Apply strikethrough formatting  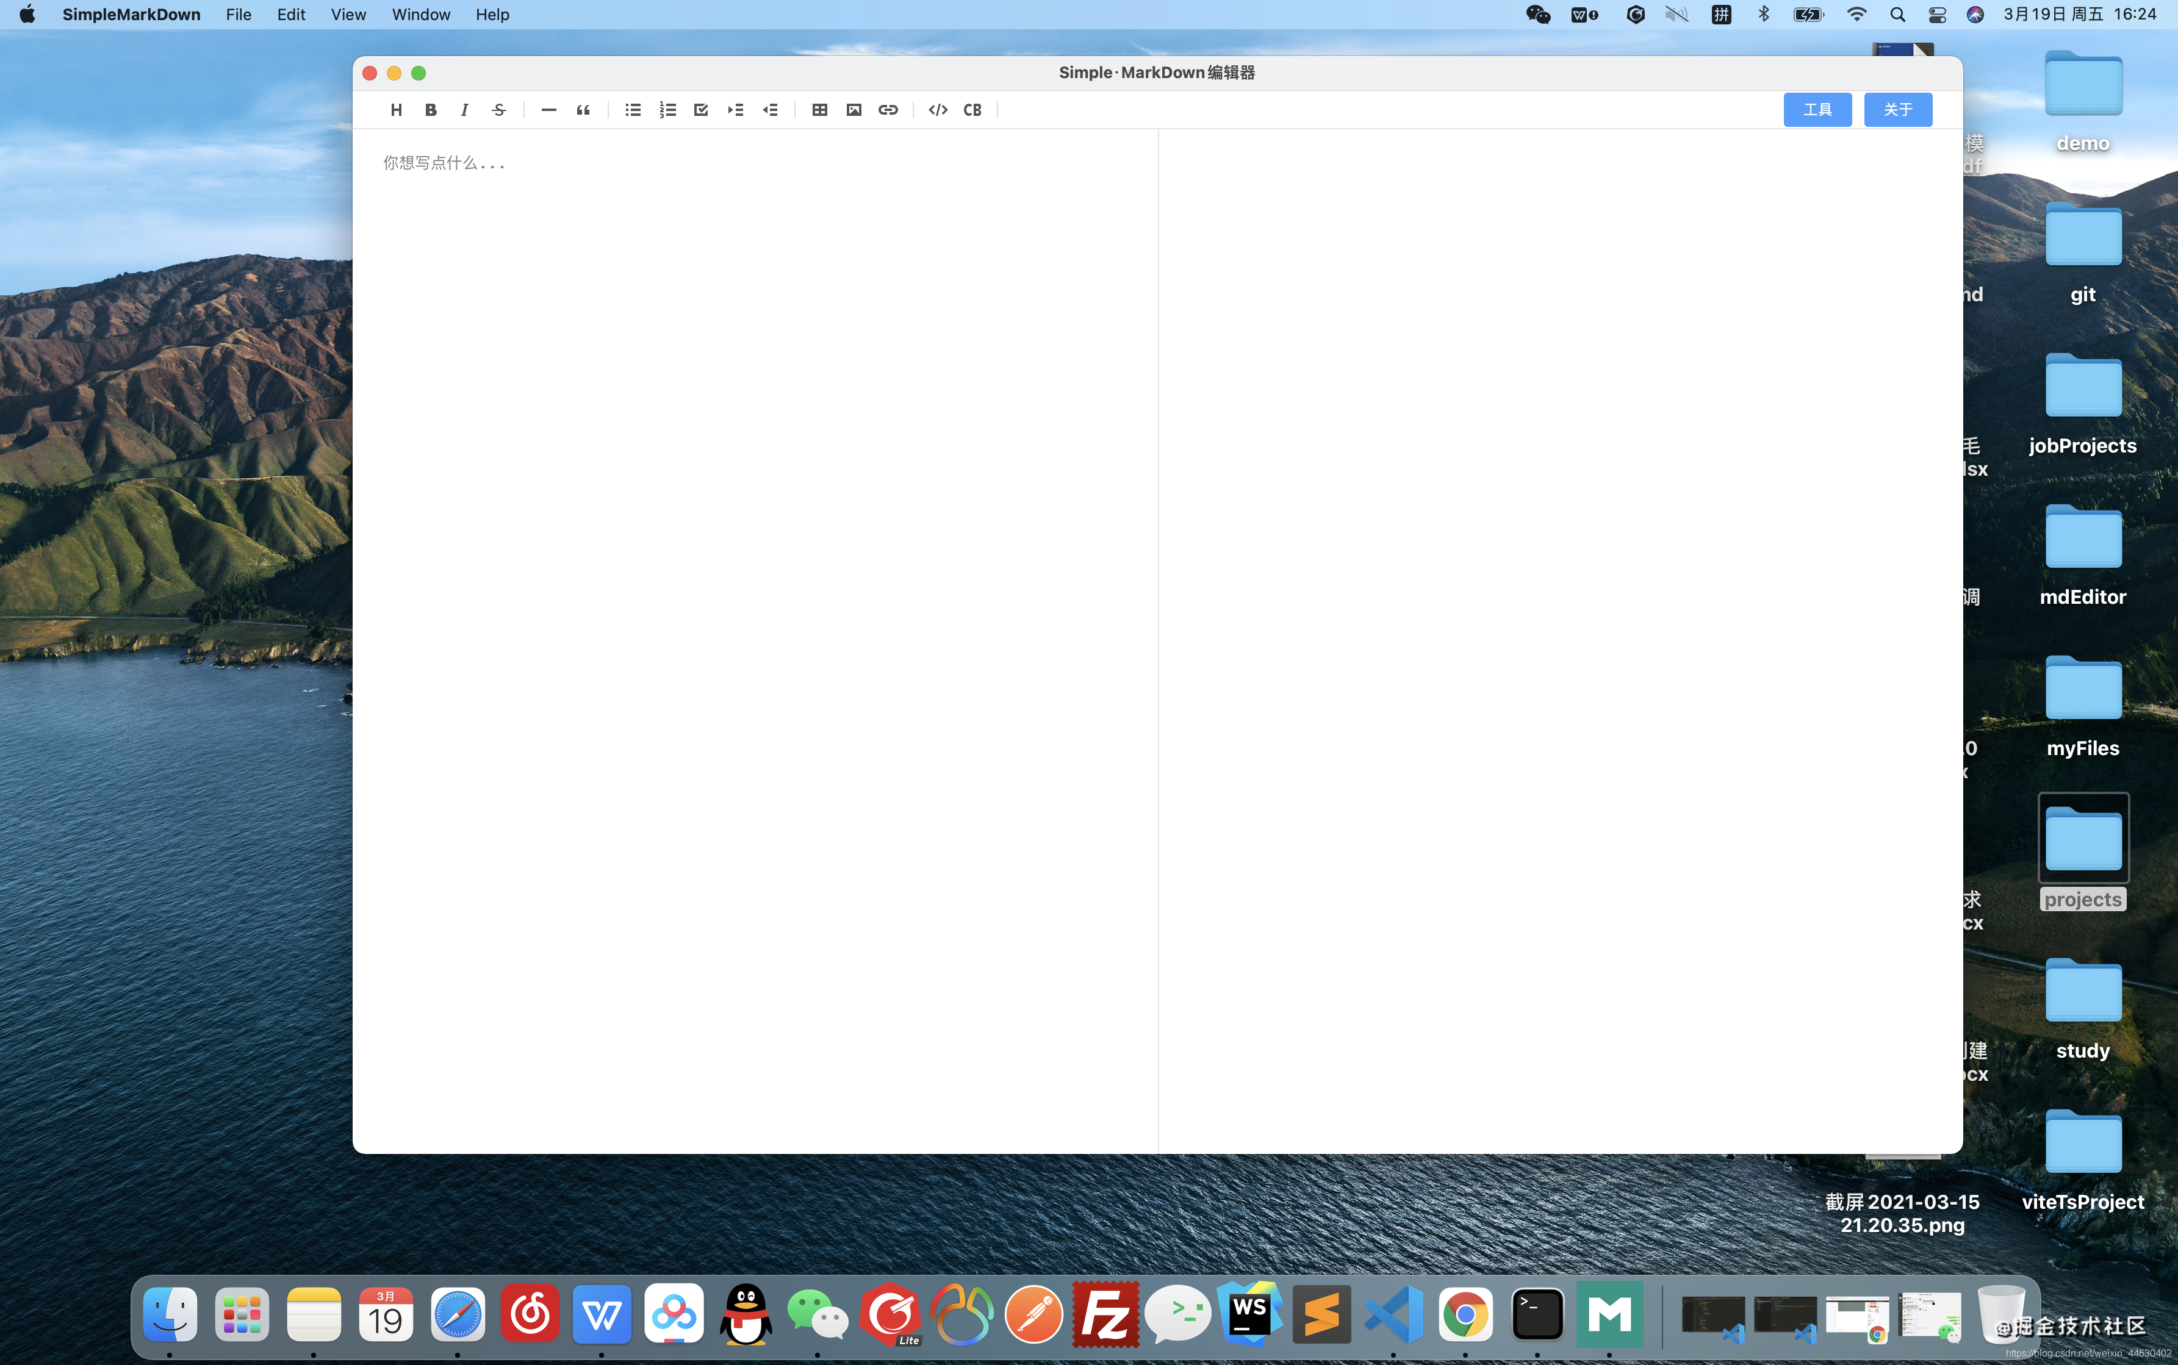pyautogui.click(x=498, y=110)
